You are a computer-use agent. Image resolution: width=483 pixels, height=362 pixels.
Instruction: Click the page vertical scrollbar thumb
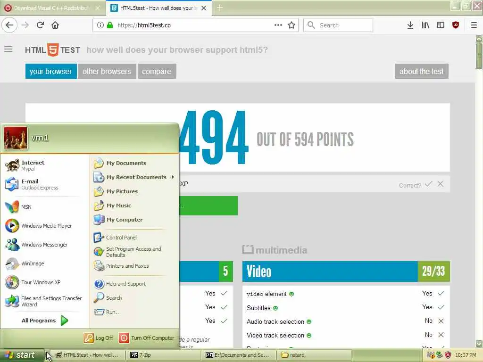click(x=479, y=56)
